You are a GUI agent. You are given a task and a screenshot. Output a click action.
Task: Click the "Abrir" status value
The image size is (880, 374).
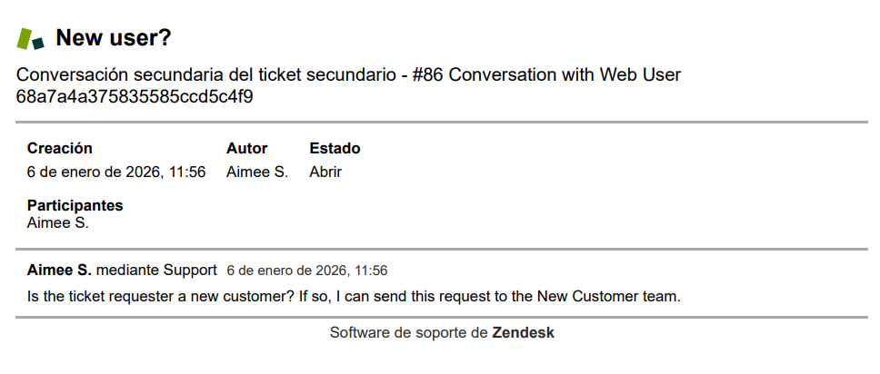tap(325, 172)
